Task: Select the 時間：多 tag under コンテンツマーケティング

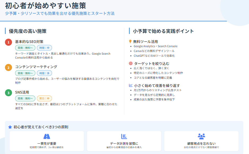Action: coord(44,73)
